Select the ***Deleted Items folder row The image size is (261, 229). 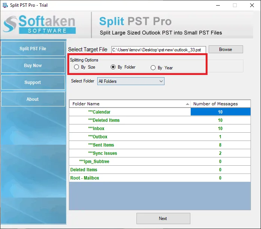click(x=160, y=120)
